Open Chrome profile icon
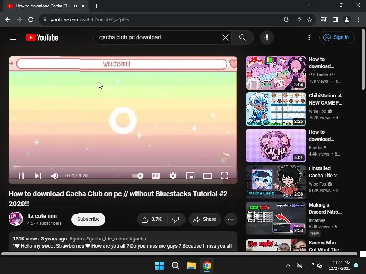The image size is (366, 274). [347, 20]
